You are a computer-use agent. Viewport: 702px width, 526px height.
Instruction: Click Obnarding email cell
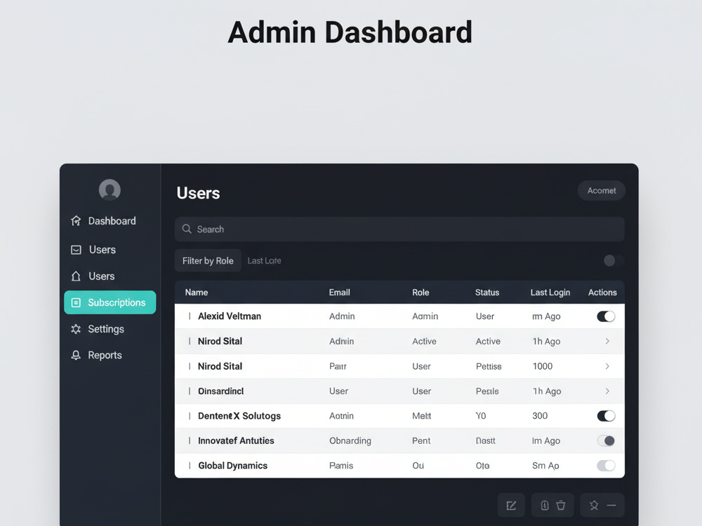tap(350, 440)
